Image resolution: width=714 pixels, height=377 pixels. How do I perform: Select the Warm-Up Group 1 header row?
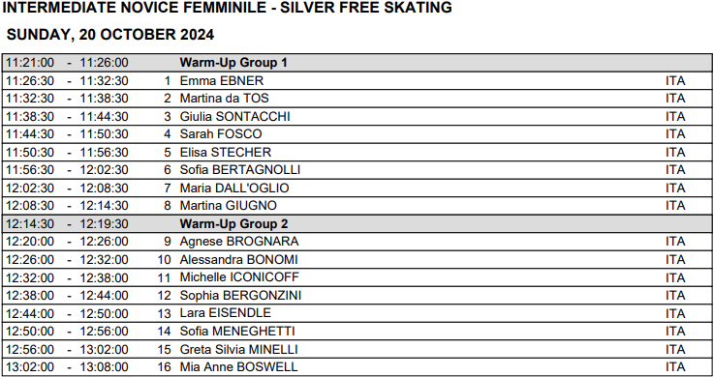point(357,63)
